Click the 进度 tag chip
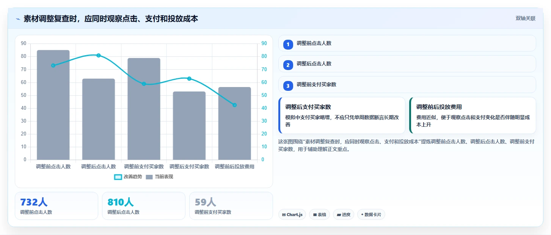551x235 pixels. click(343, 215)
